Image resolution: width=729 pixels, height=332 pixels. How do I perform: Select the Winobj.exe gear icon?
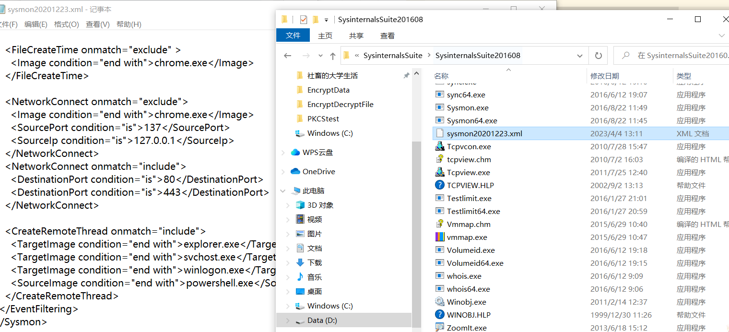pyautogui.click(x=440, y=302)
